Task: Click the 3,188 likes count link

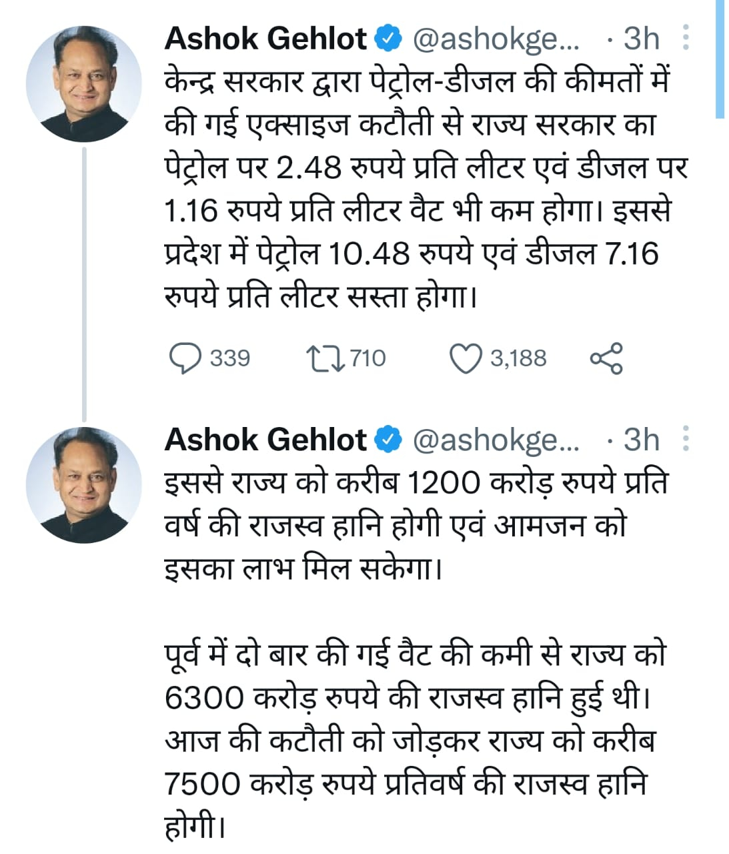Action: (517, 358)
